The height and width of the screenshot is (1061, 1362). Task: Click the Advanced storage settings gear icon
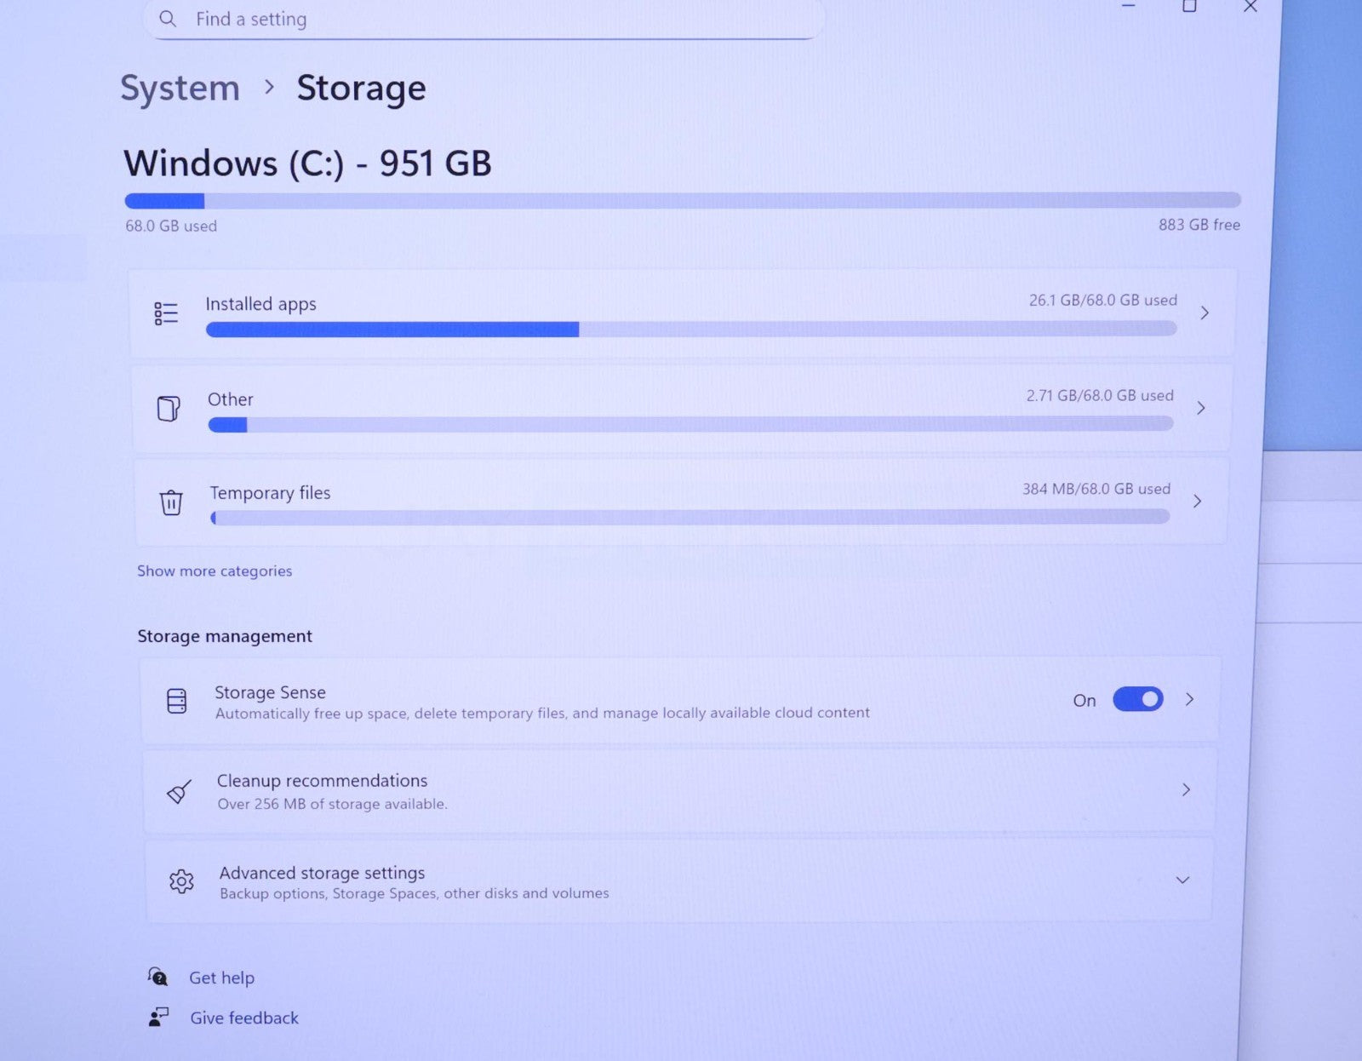coord(181,881)
